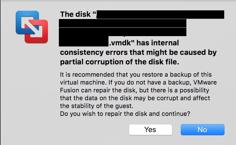Viewport: 236px width, 145px height.
Task: Confirm disk repair with the Yes button
Action: point(150,130)
